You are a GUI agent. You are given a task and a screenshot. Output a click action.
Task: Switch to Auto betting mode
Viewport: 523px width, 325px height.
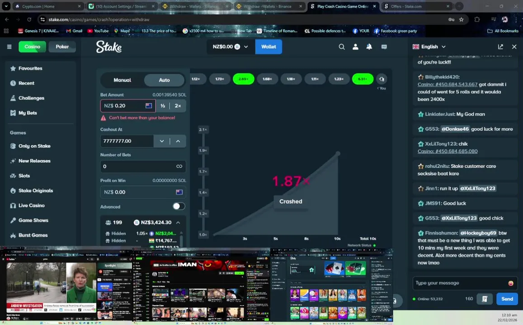point(164,80)
